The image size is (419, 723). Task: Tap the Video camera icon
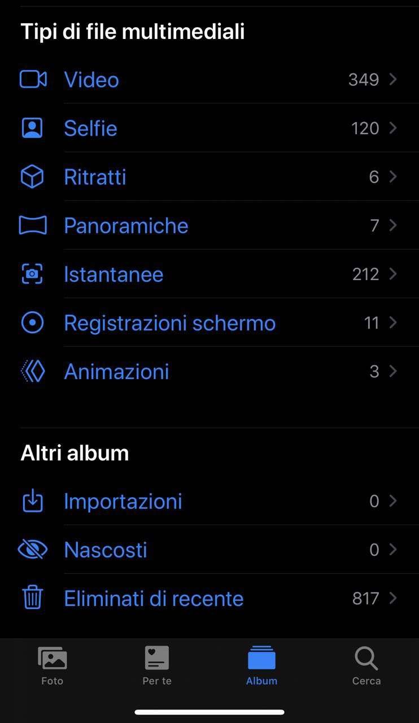pyautogui.click(x=33, y=80)
